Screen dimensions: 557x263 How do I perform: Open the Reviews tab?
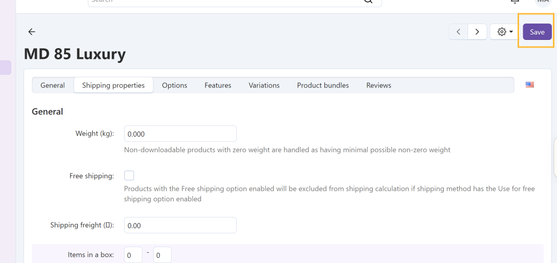[x=379, y=85]
